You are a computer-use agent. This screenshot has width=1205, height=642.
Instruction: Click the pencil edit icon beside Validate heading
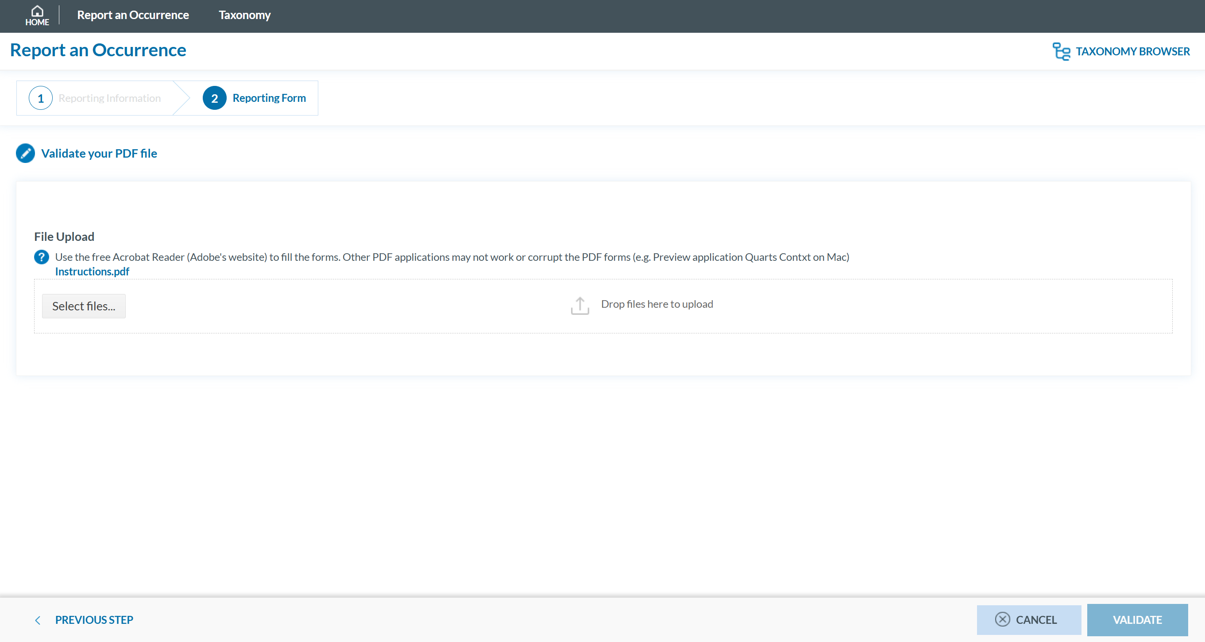pyautogui.click(x=25, y=154)
